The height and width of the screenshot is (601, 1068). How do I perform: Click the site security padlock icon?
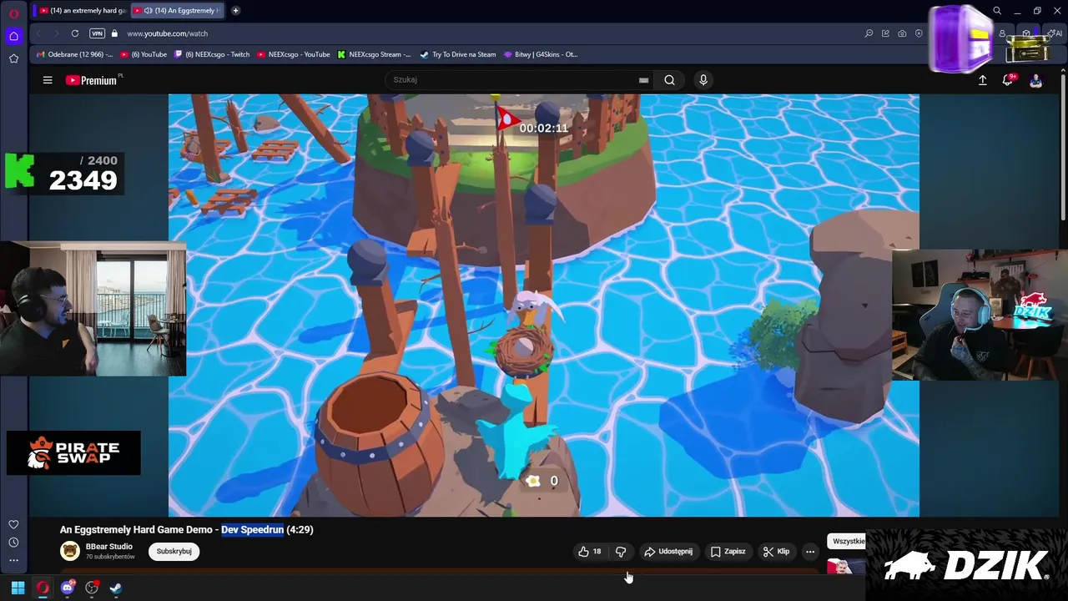[x=115, y=33]
